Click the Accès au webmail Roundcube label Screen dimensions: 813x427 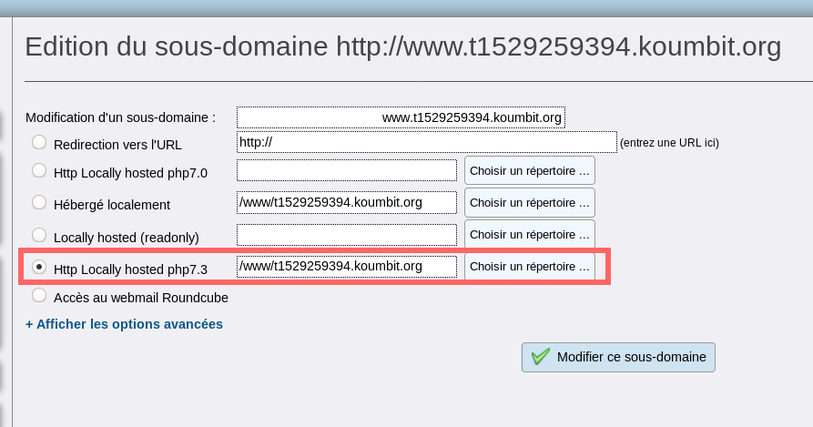point(141,298)
